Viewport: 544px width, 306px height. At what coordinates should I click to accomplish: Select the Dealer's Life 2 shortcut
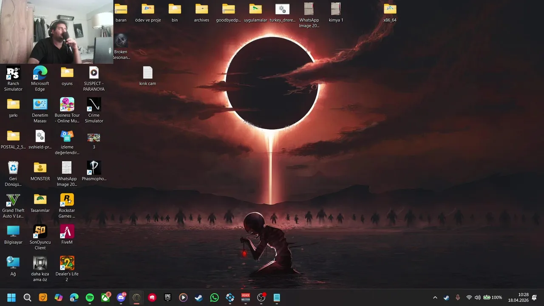67,269
